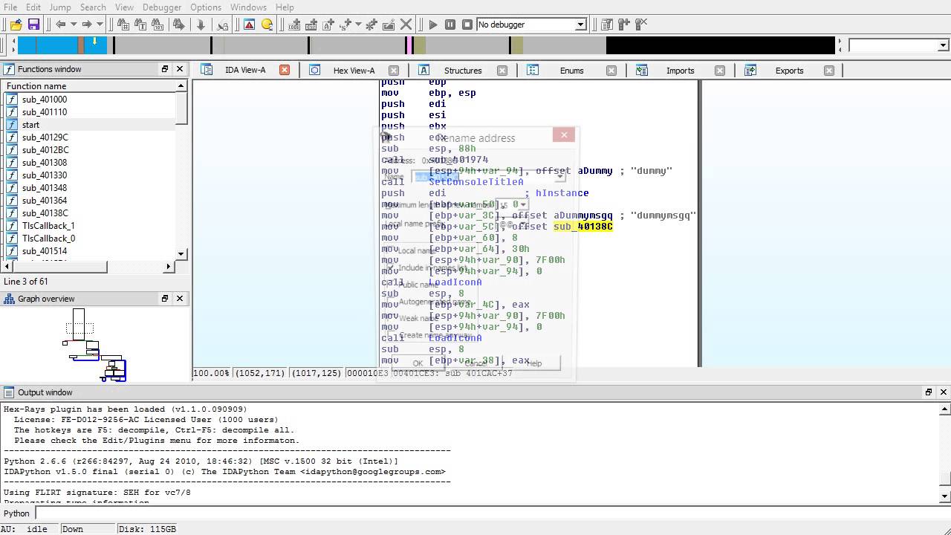Open the Options menu

tap(206, 7)
